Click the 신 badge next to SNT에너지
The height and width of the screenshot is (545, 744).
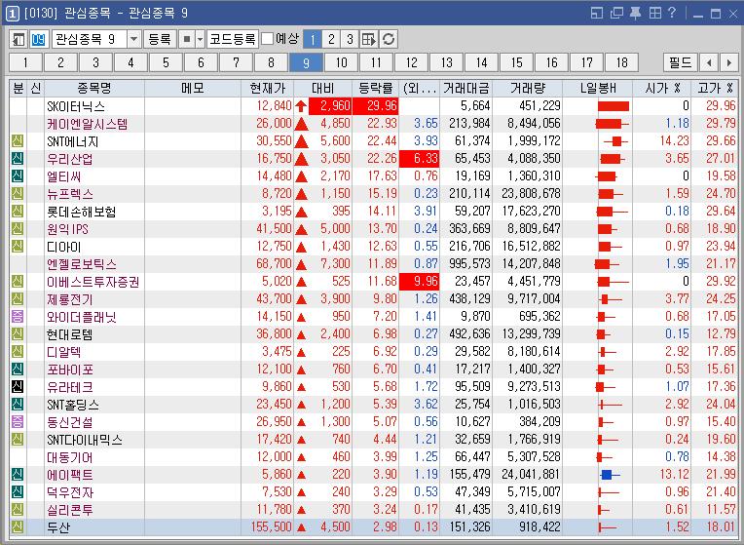(18, 140)
